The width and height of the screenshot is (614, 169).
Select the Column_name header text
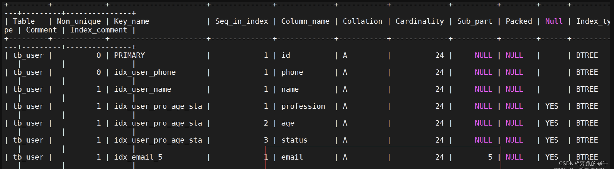point(305,21)
